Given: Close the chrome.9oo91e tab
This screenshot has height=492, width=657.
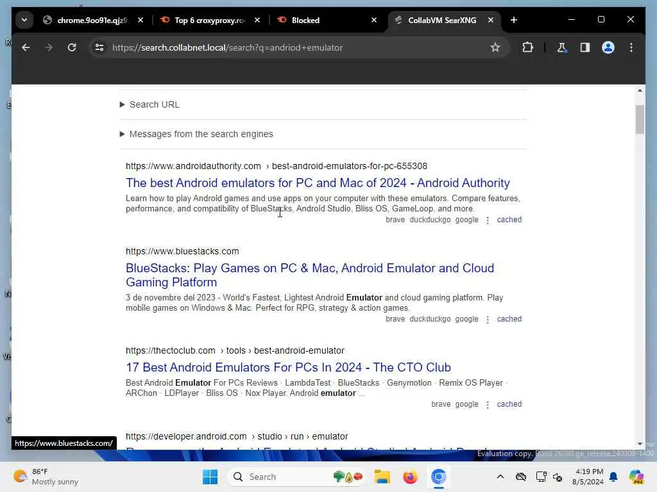Looking at the screenshot, I should pos(141,20).
